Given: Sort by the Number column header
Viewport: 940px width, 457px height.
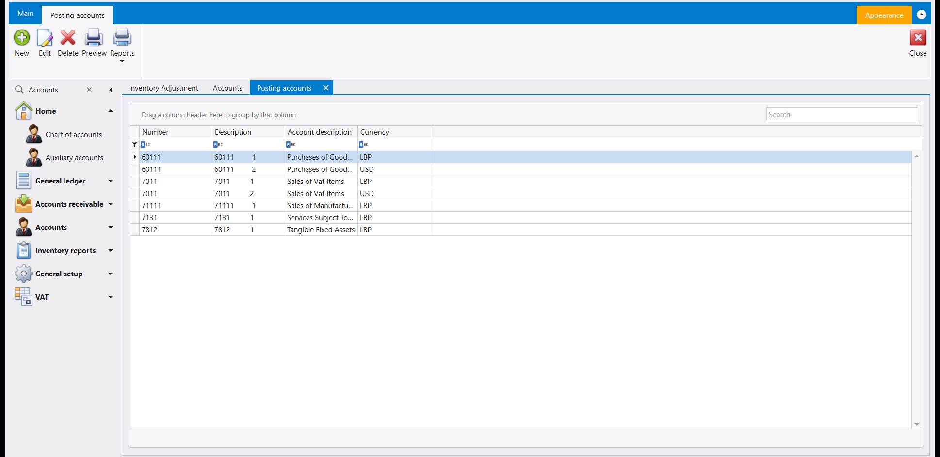Looking at the screenshot, I should click(x=176, y=132).
